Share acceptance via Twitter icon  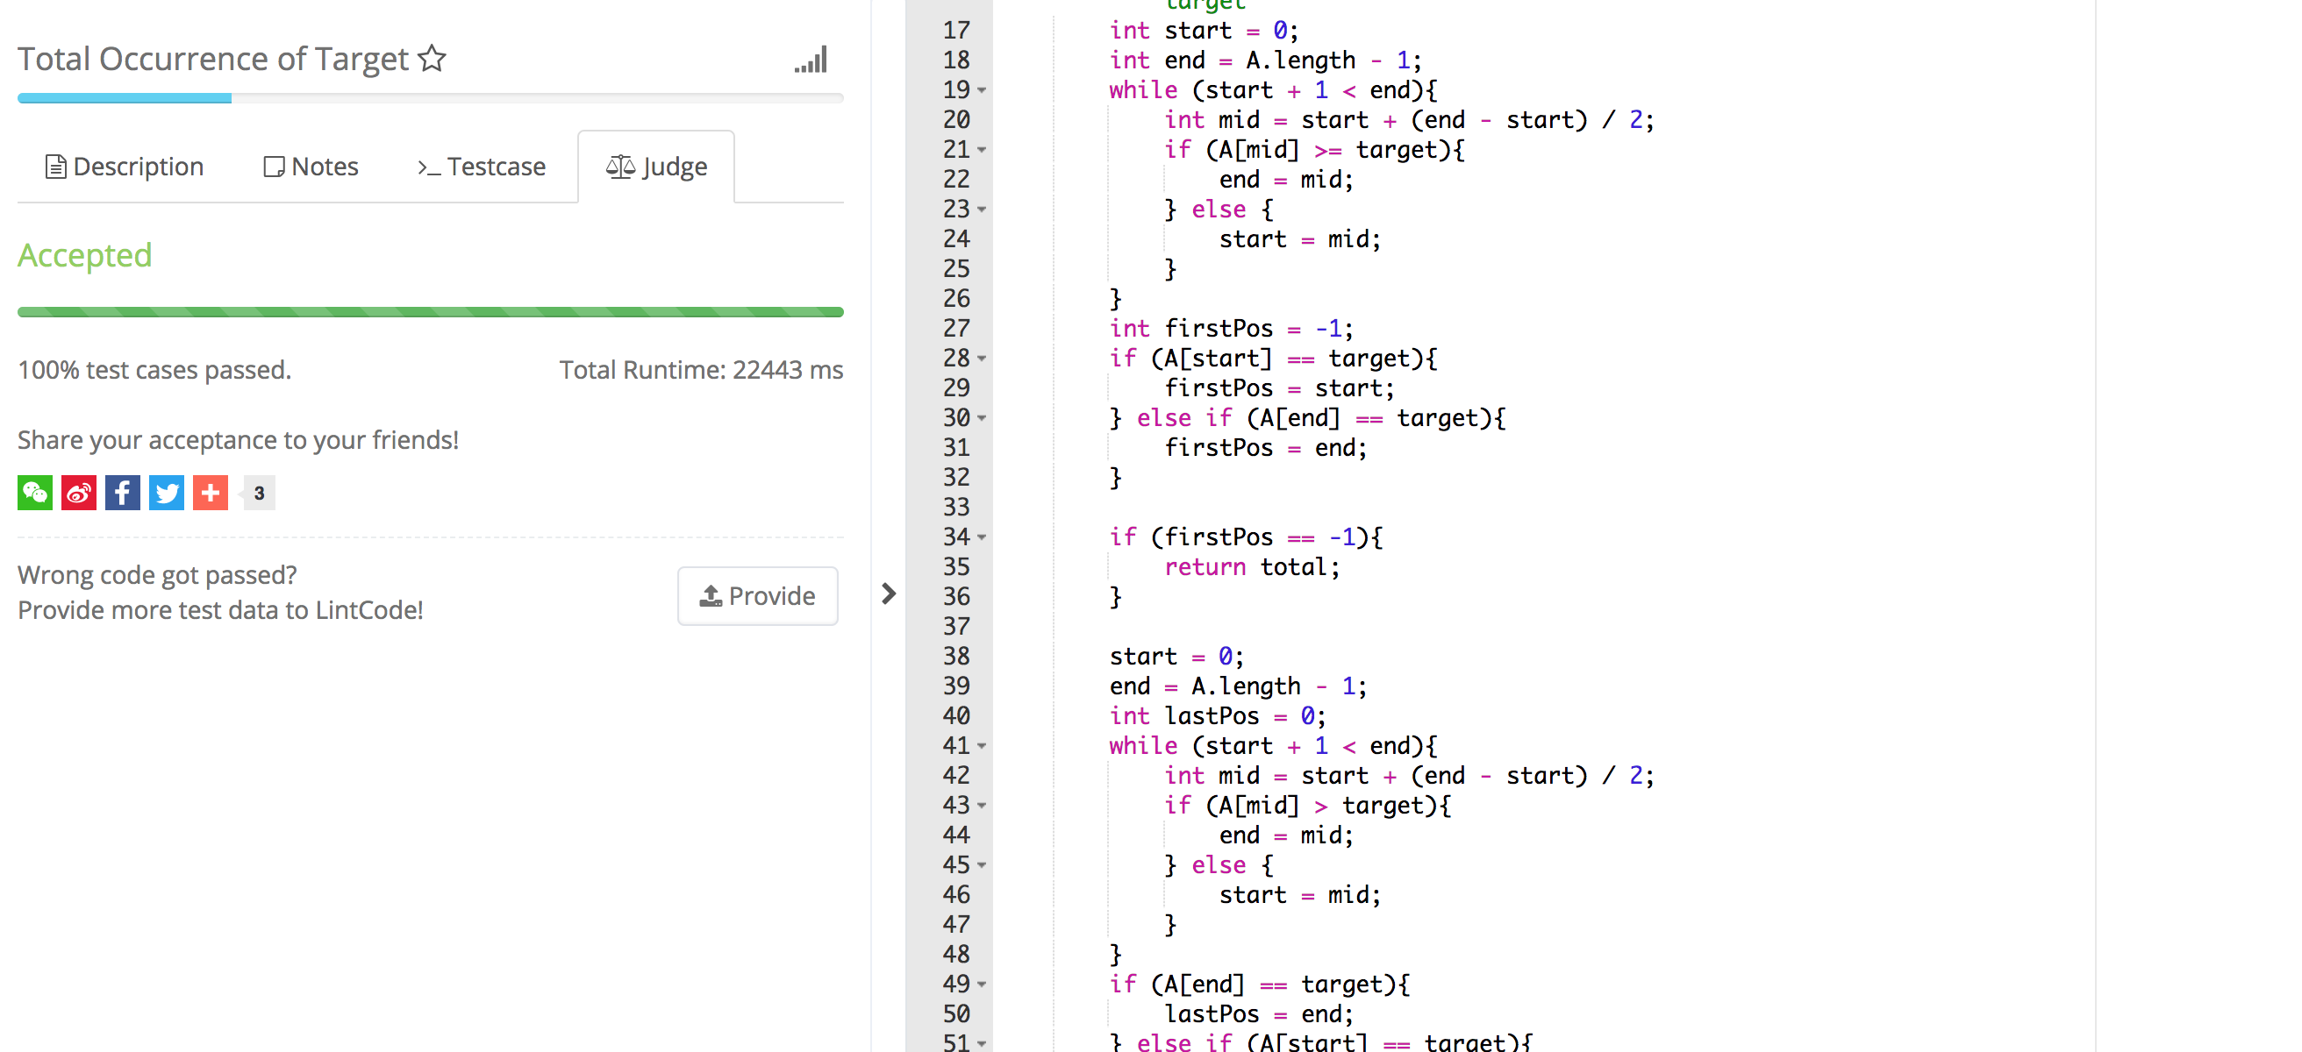166,493
